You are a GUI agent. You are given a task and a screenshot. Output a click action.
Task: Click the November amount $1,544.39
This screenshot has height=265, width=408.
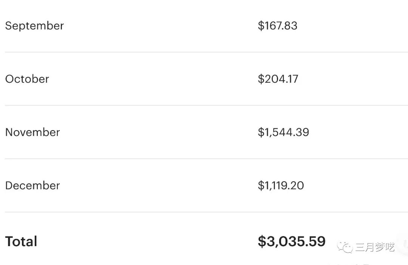point(283,132)
